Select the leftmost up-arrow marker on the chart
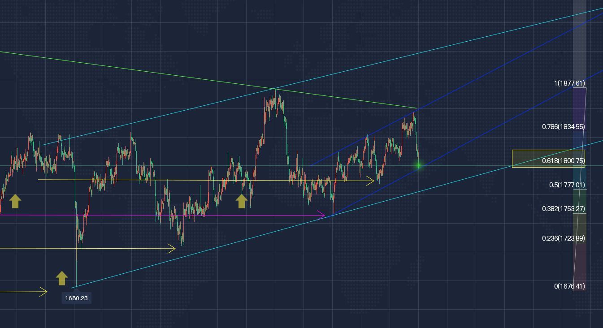Screen dimensions: 603x328 pos(15,201)
